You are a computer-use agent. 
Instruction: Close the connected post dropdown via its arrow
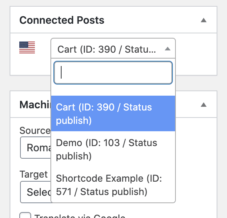point(167,49)
